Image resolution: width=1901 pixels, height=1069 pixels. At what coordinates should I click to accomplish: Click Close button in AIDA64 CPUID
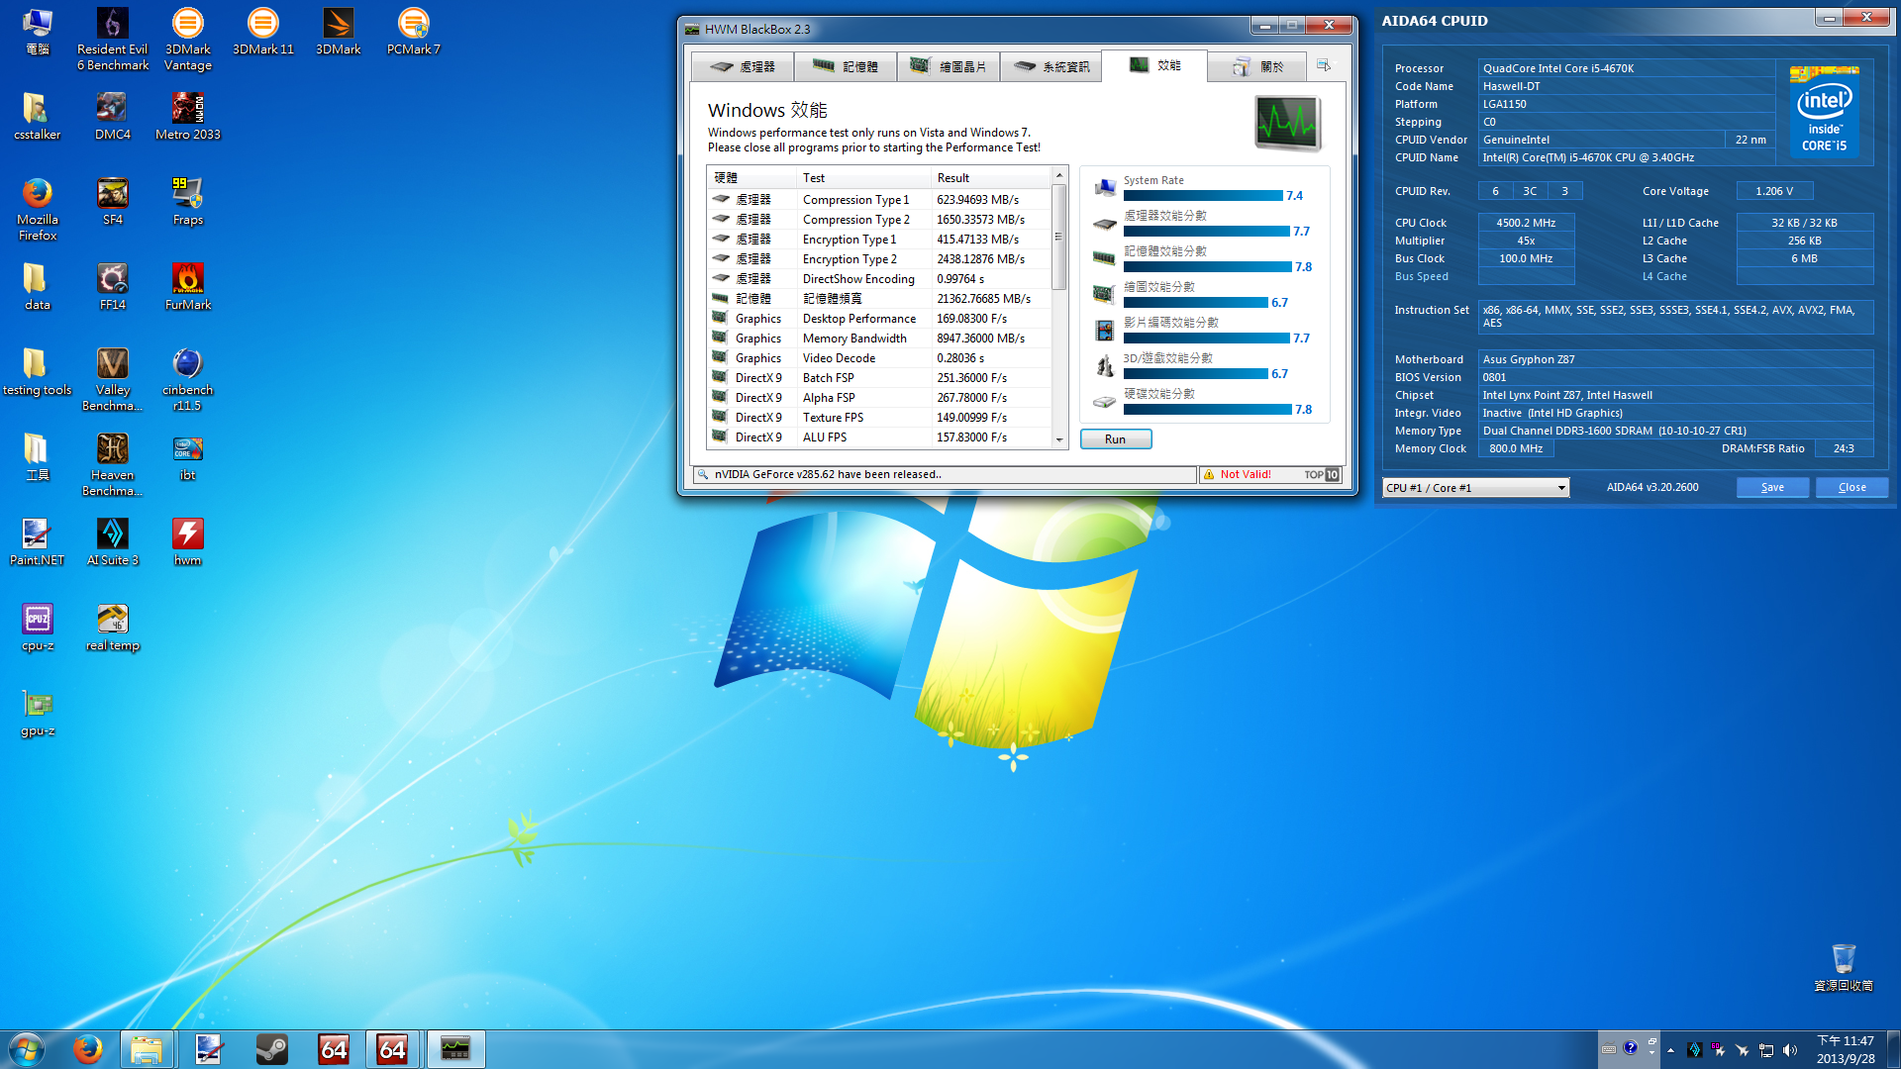point(1851,488)
